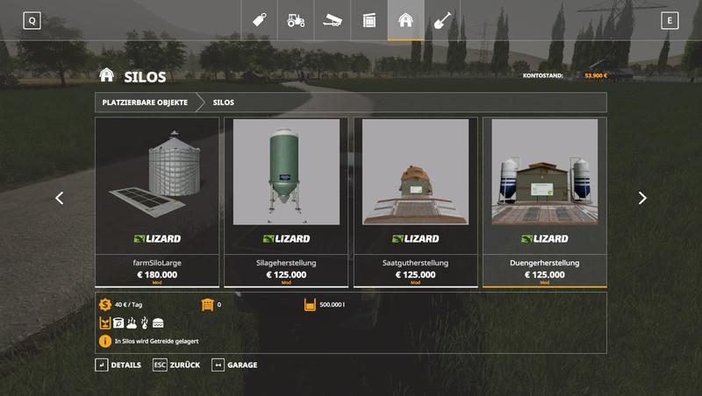
Task: Select the farmSiloLarge item card
Action: [x=157, y=202]
